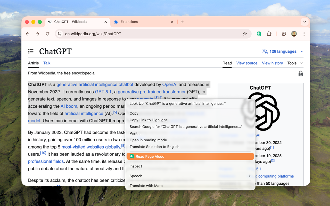The height and width of the screenshot is (206, 330).
Task: Follow the OpenAI link
Action: coord(170,84)
